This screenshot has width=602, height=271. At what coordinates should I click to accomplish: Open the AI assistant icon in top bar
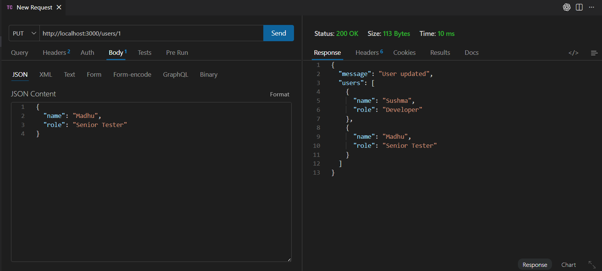(567, 7)
